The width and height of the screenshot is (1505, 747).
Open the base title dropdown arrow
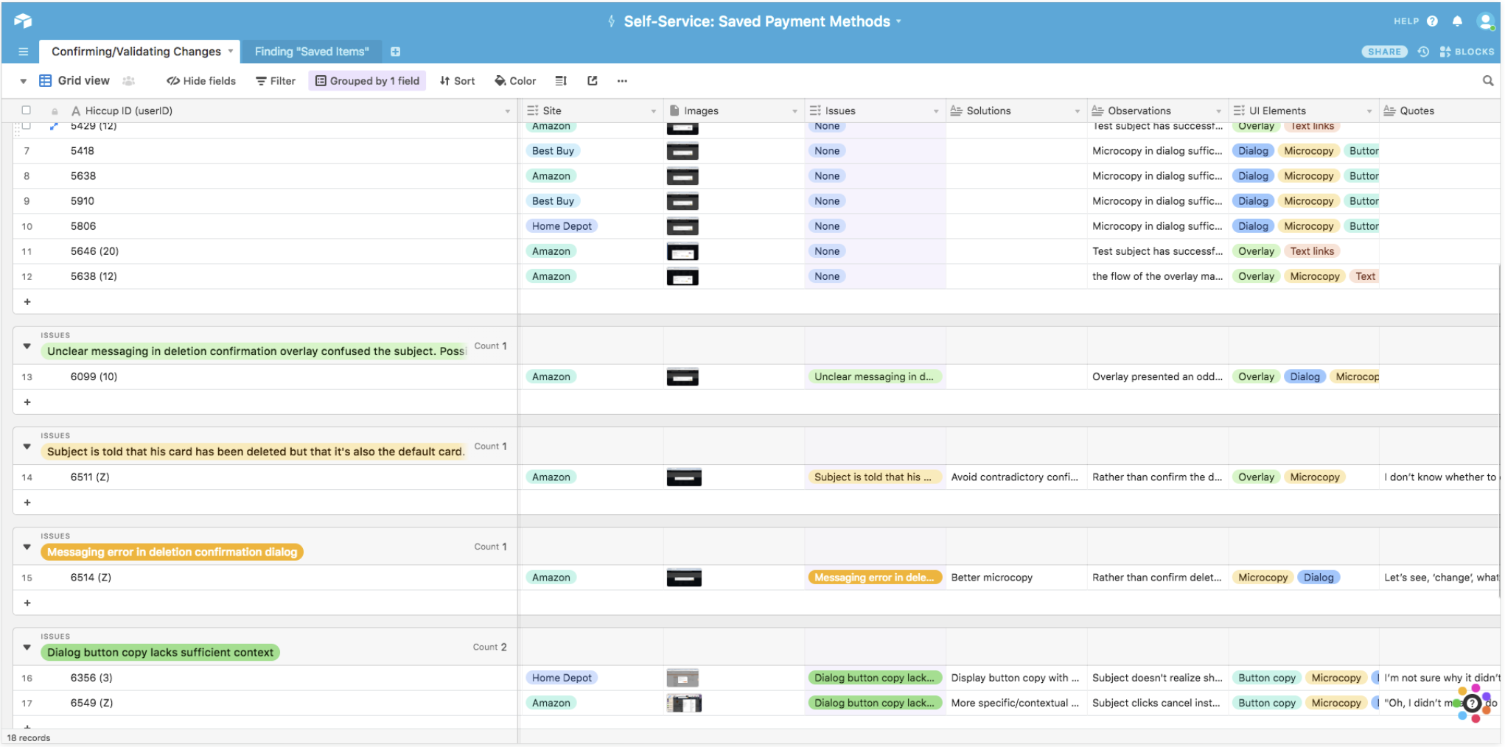[899, 22]
